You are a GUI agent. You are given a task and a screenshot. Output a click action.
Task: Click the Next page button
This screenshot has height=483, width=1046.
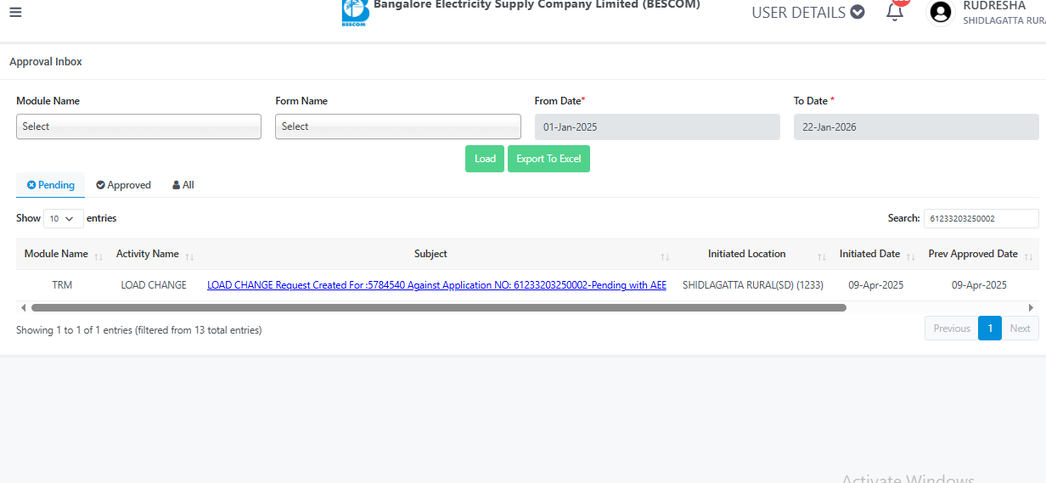(1020, 329)
